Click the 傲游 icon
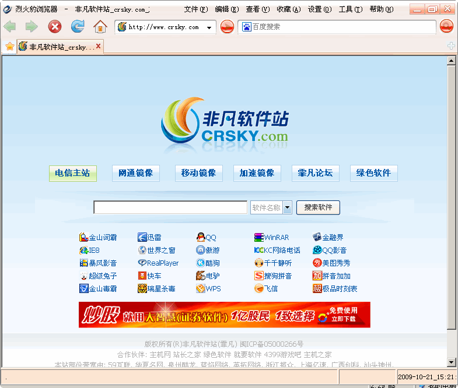This screenshot has height=388, width=458. coord(200,250)
